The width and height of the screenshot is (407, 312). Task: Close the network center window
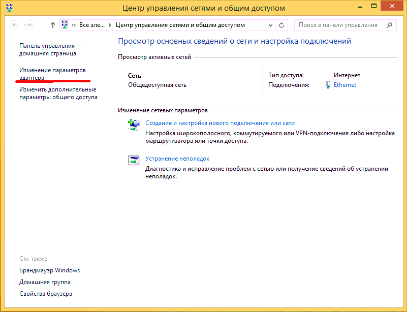(392, 6)
